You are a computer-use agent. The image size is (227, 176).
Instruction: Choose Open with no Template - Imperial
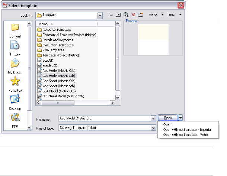[x=187, y=130]
